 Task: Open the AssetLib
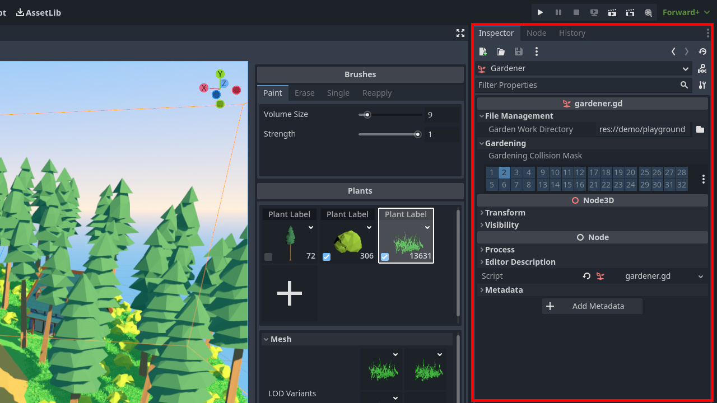click(38, 12)
